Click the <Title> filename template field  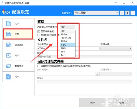(x=68, y=48)
